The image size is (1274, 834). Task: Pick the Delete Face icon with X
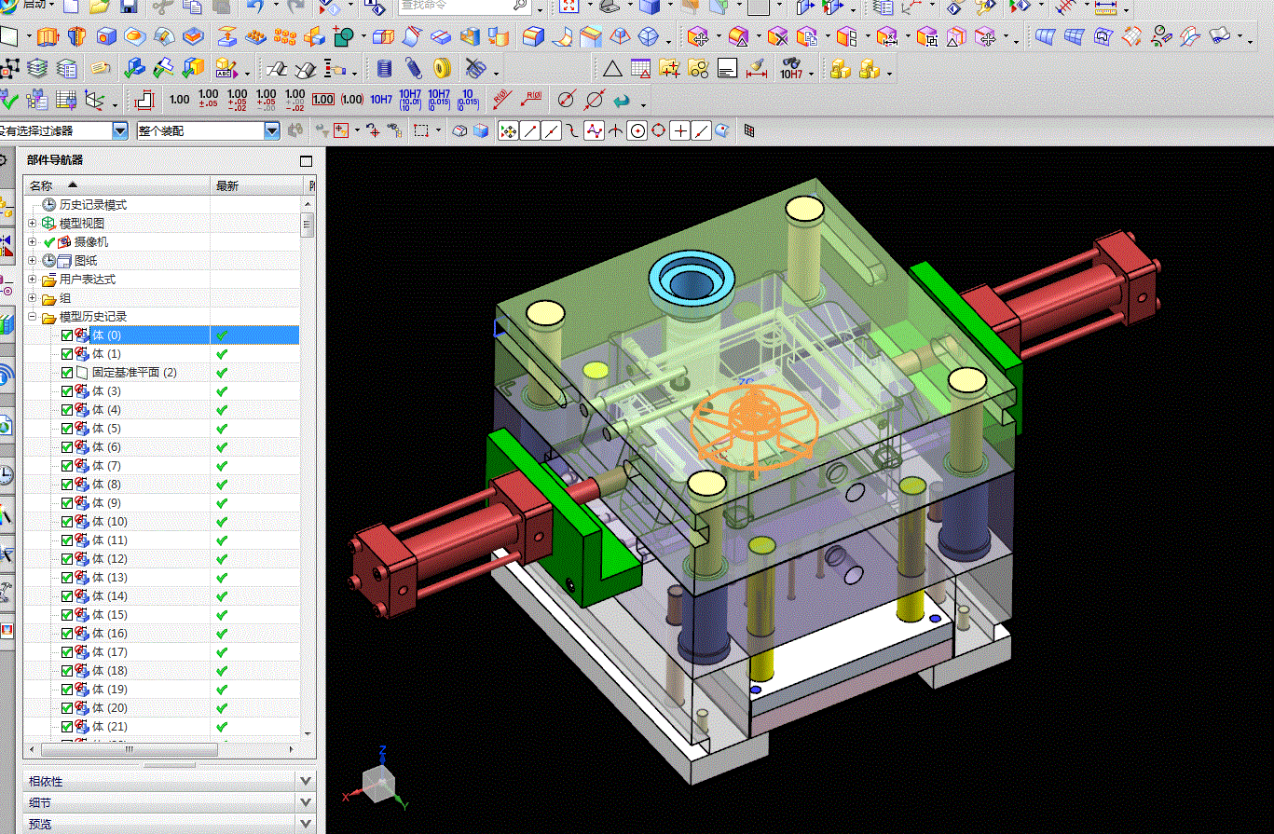pos(778,37)
